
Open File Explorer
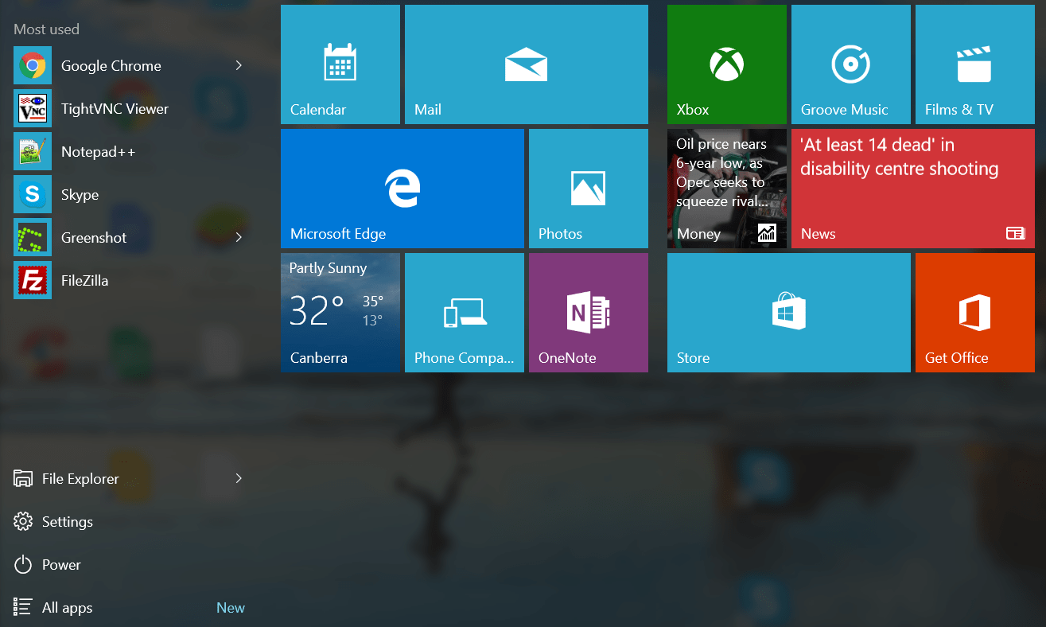click(x=80, y=478)
